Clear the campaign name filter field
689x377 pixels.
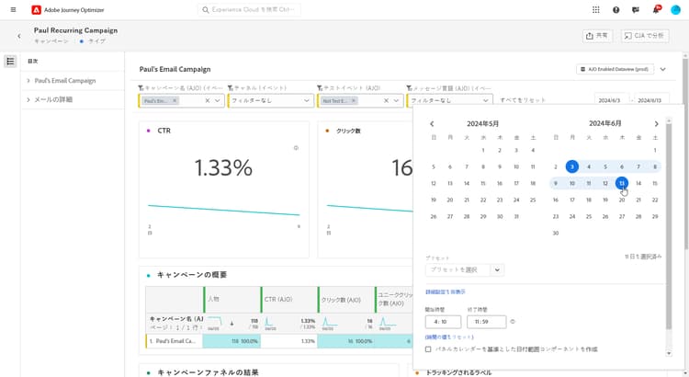[208, 101]
